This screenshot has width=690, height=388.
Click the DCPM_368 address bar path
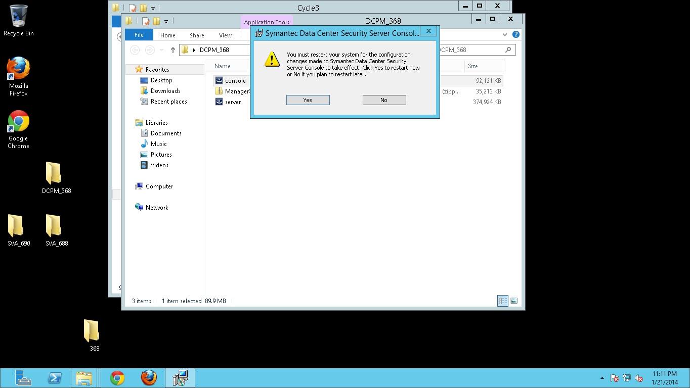click(x=214, y=50)
